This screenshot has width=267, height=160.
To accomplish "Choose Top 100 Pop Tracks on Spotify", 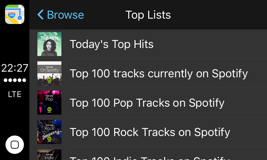I will [x=147, y=103].
